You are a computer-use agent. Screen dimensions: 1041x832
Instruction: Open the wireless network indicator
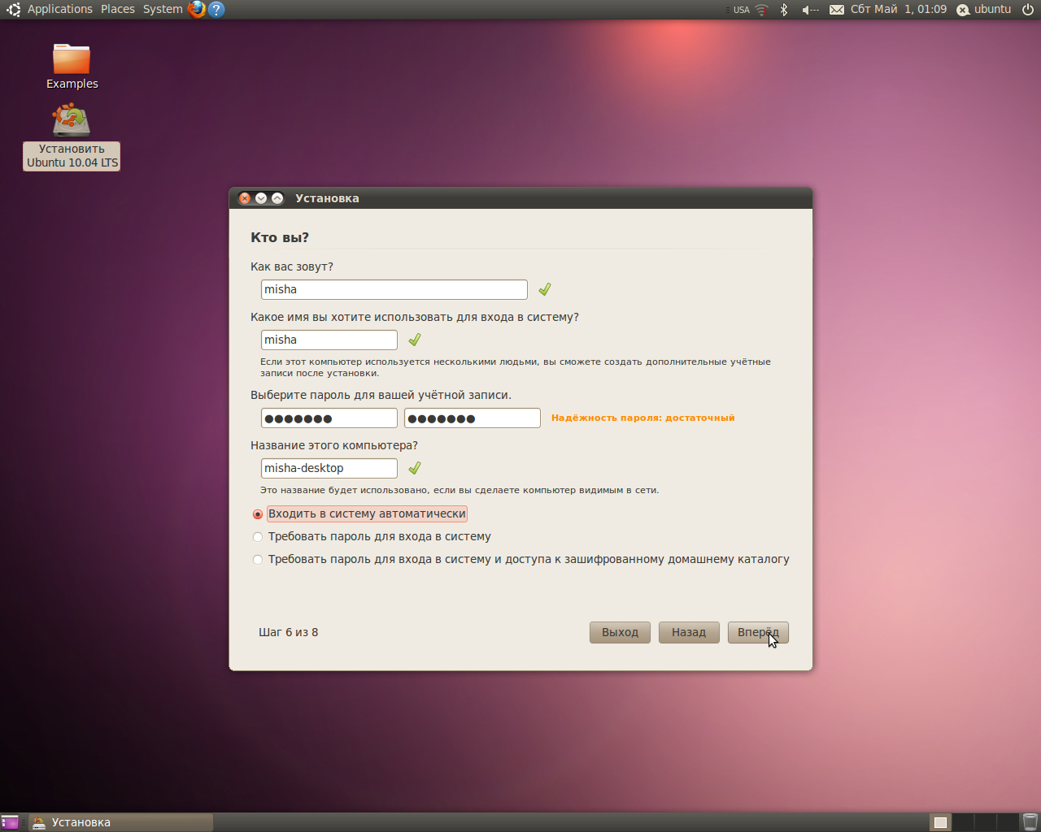[x=761, y=10]
